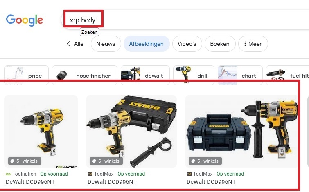The width and height of the screenshot is (309, 192).
Task: Filter by the 'dewalt' suggestion chip
Action: (145, 75)
